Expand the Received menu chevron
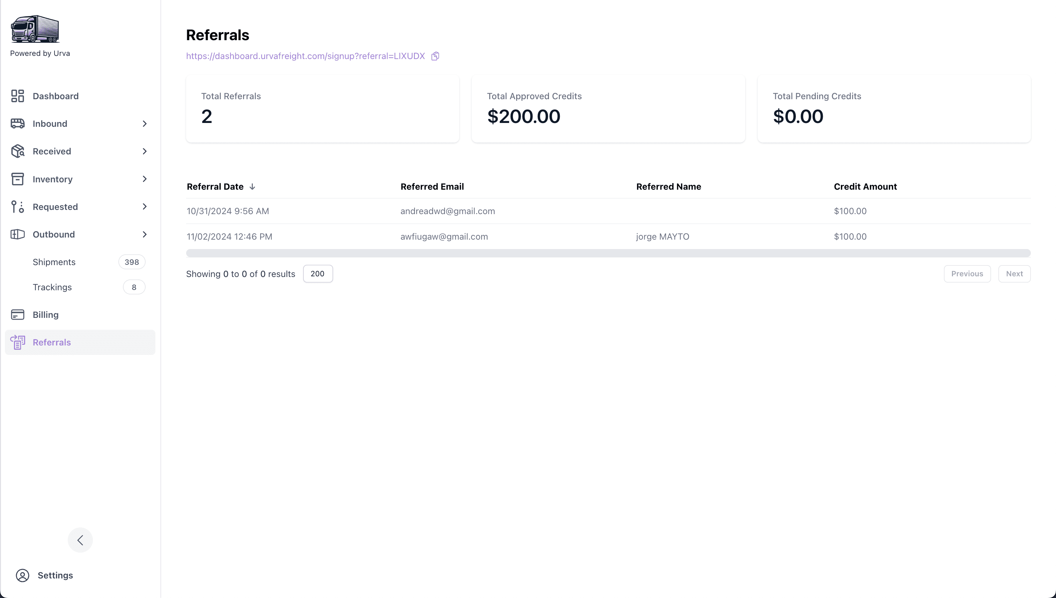This screenshot has height=598, width=1056. (145, 151)
